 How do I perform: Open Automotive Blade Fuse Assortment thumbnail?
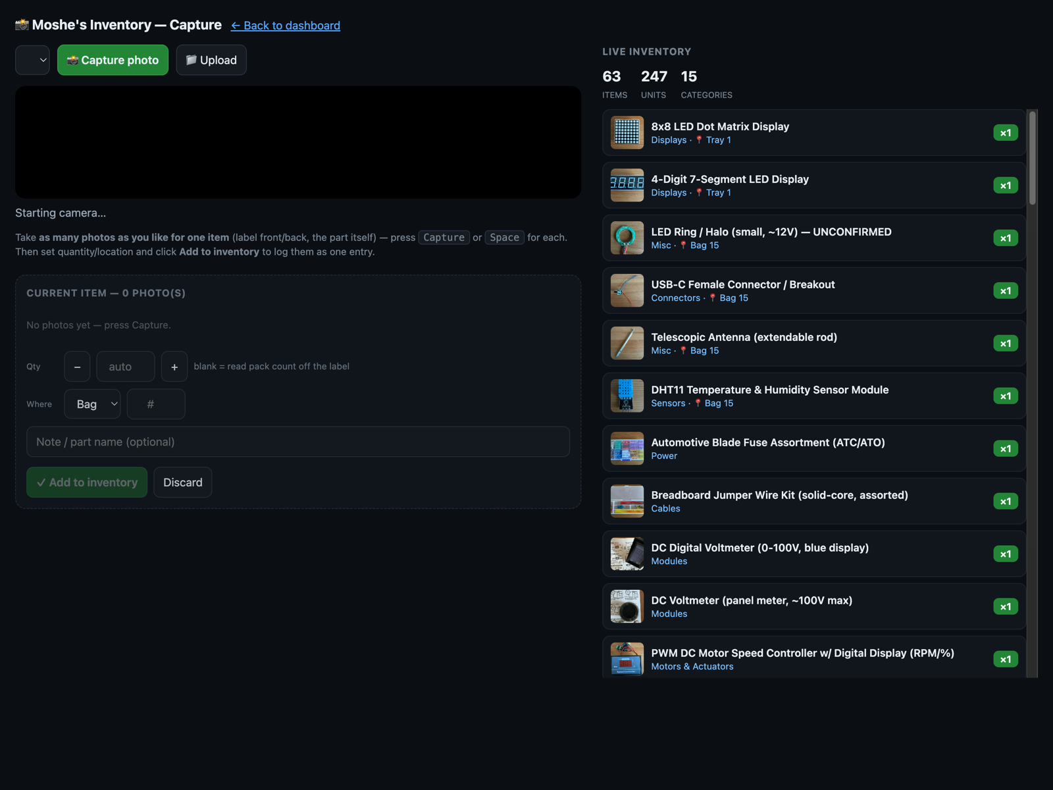[627, 448]
